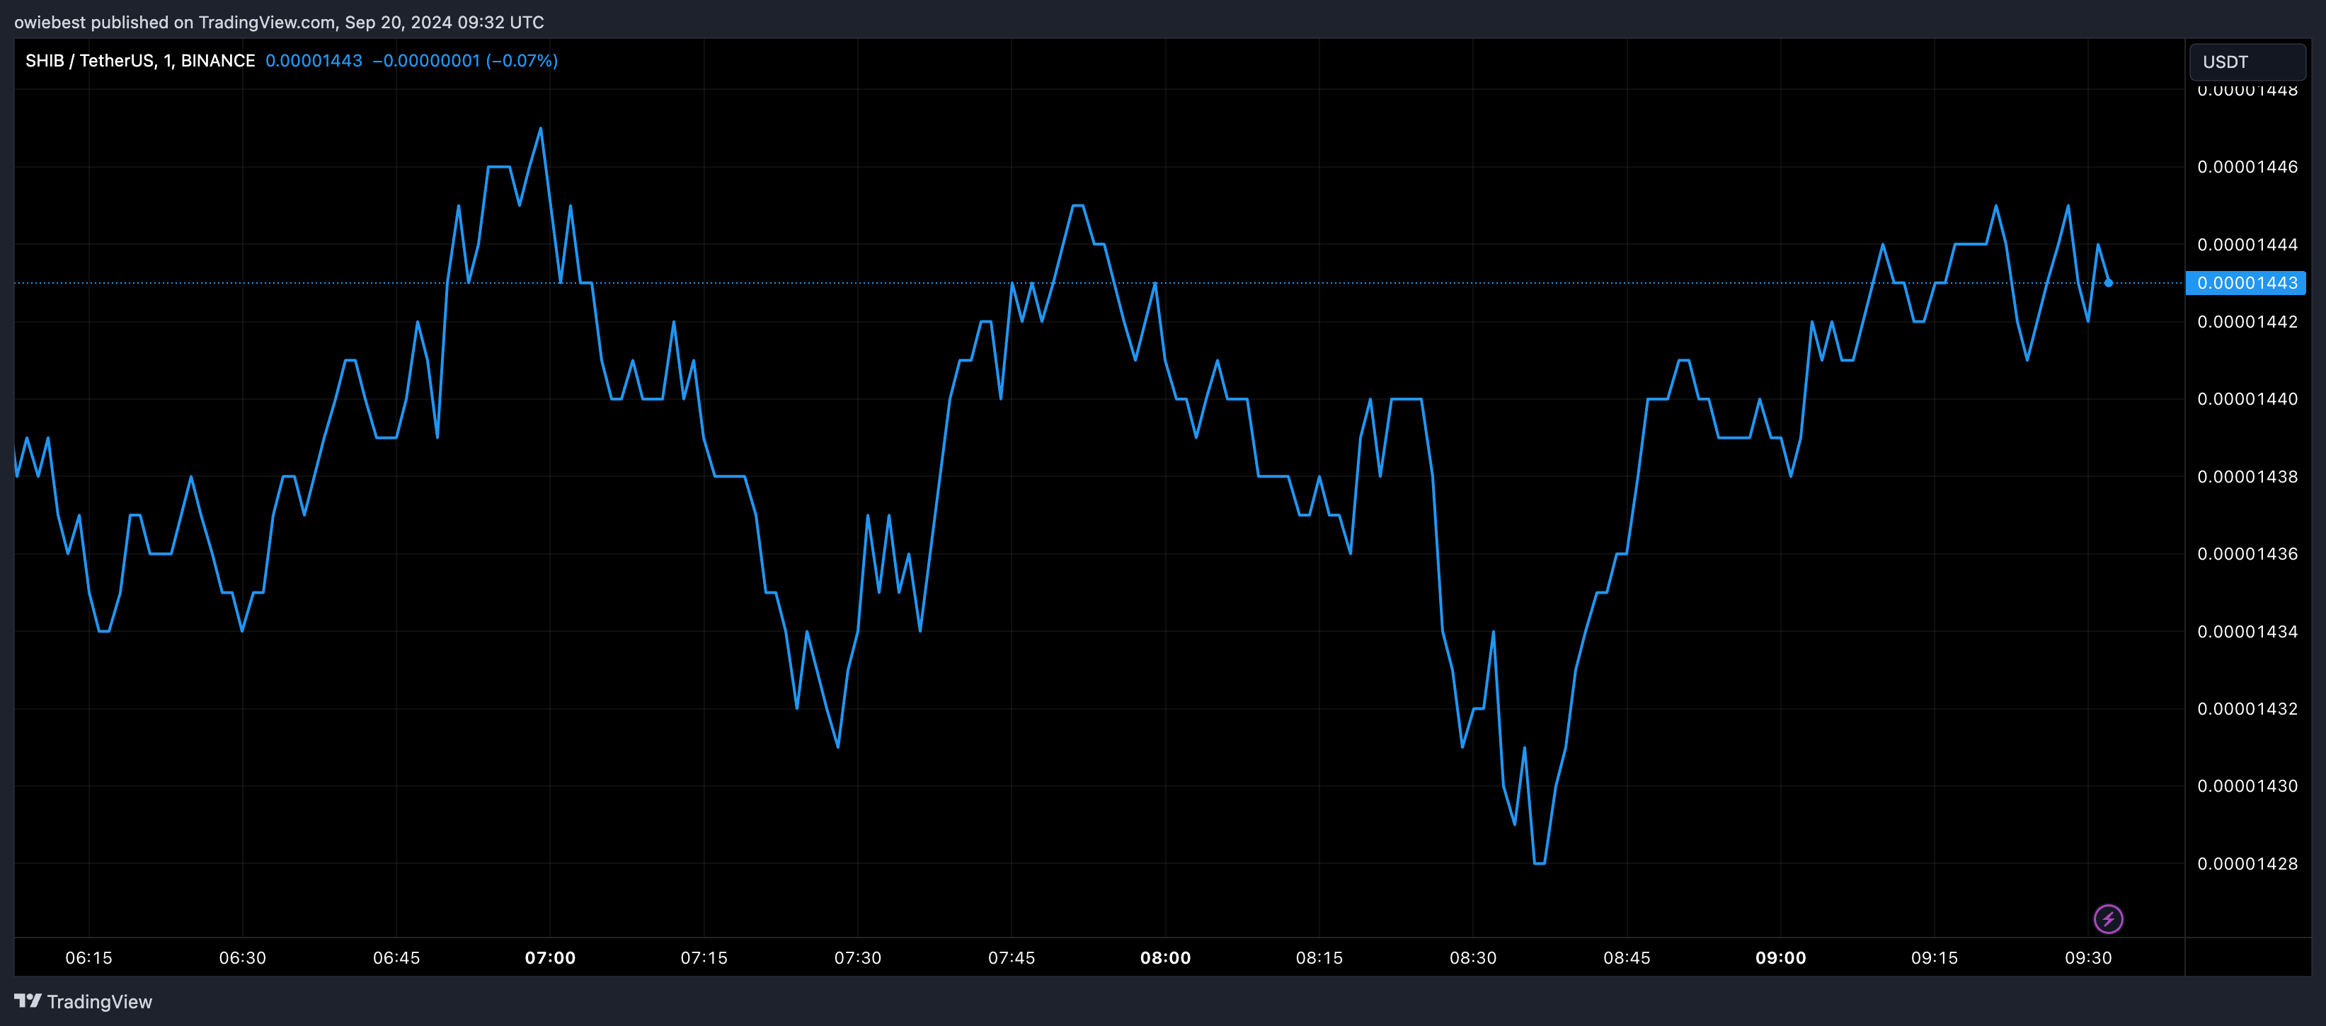Click the blue 0.00001443 header price value
The height and width of the screenshot is (1026, 2326).
(x=314, y=60)
